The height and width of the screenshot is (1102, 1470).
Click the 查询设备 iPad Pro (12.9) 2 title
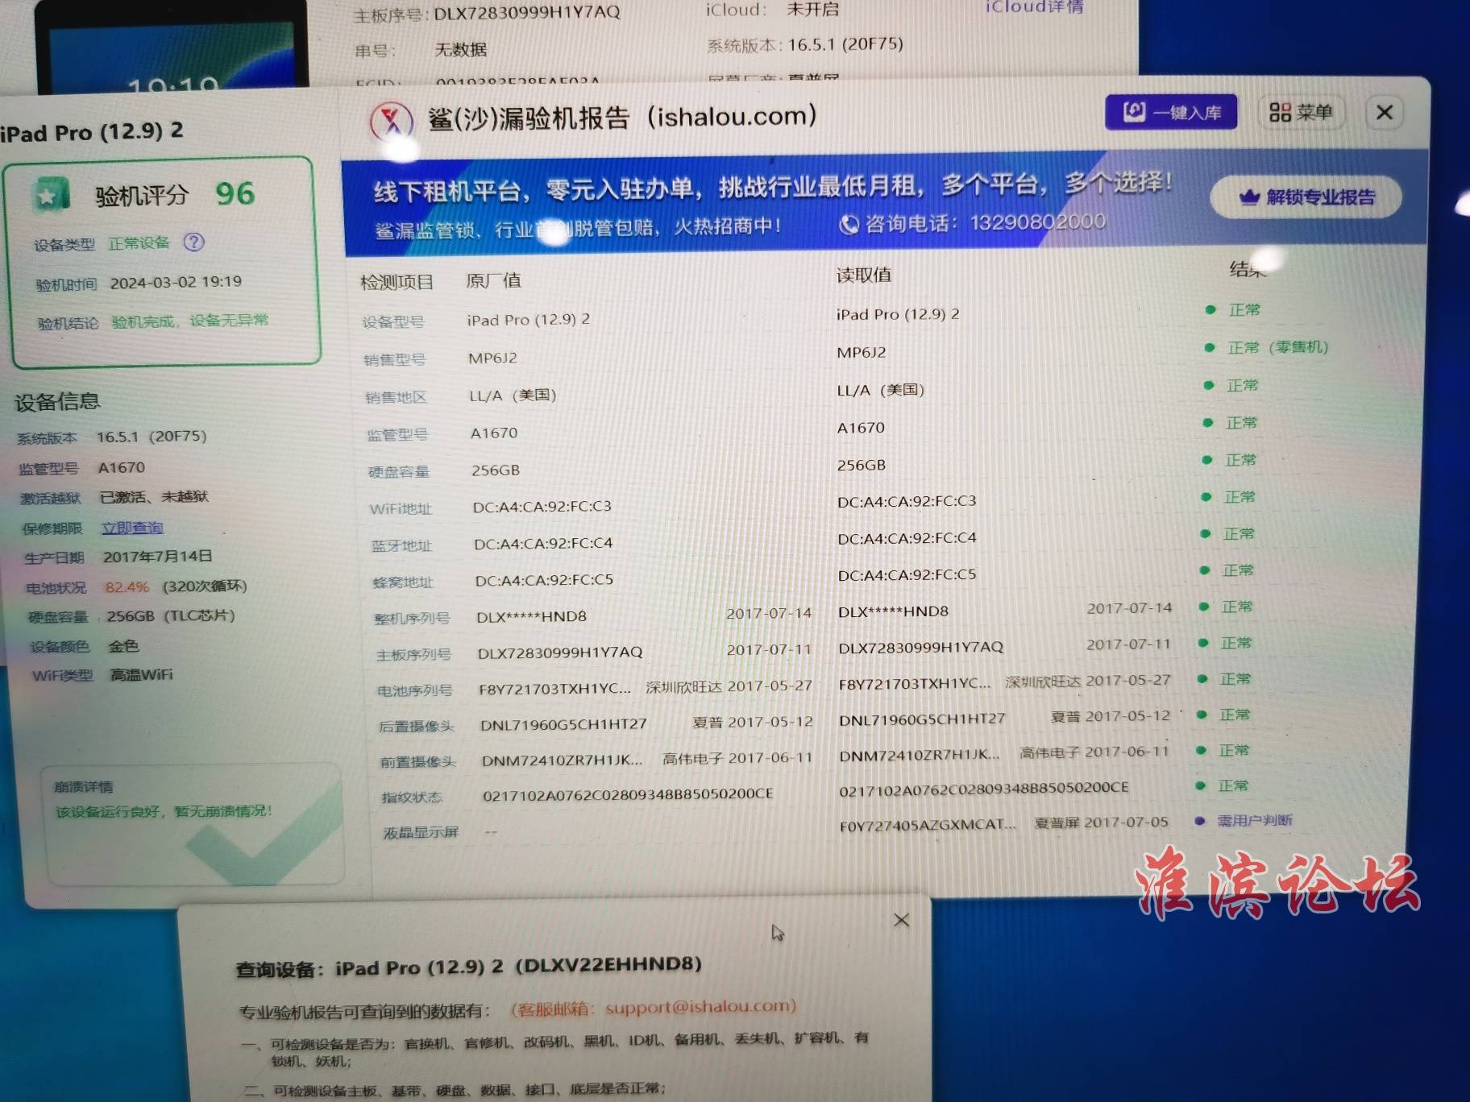coord(468,967)
